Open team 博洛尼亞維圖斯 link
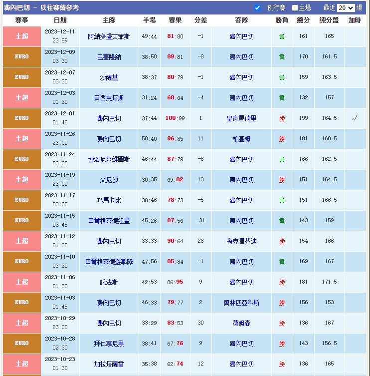Image resolution: width=370 pixels, height=376 pixels. tap(109, 159)
